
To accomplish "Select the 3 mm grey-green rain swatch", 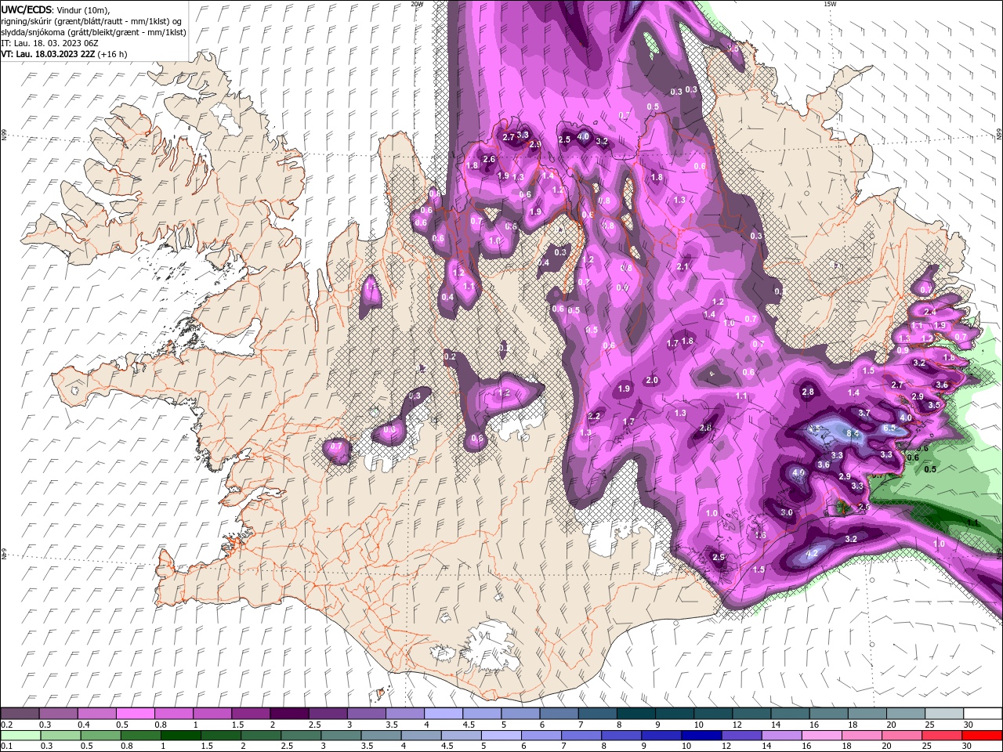I will (341, 736).
